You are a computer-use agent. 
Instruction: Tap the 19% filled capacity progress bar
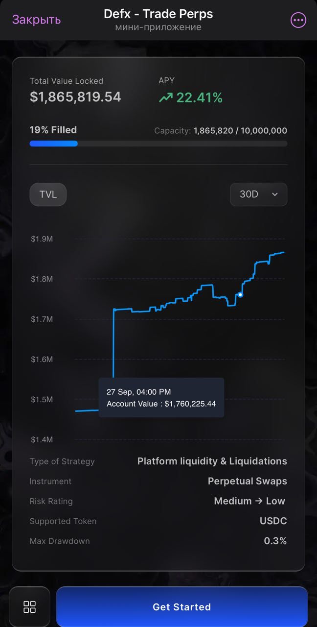[x=158, y=144]
